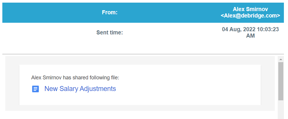Click the From: label

coord(110,13)
